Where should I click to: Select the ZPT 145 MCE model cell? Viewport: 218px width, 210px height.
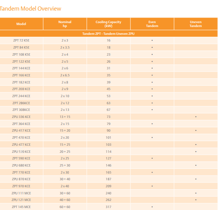(x=21, y=207)
